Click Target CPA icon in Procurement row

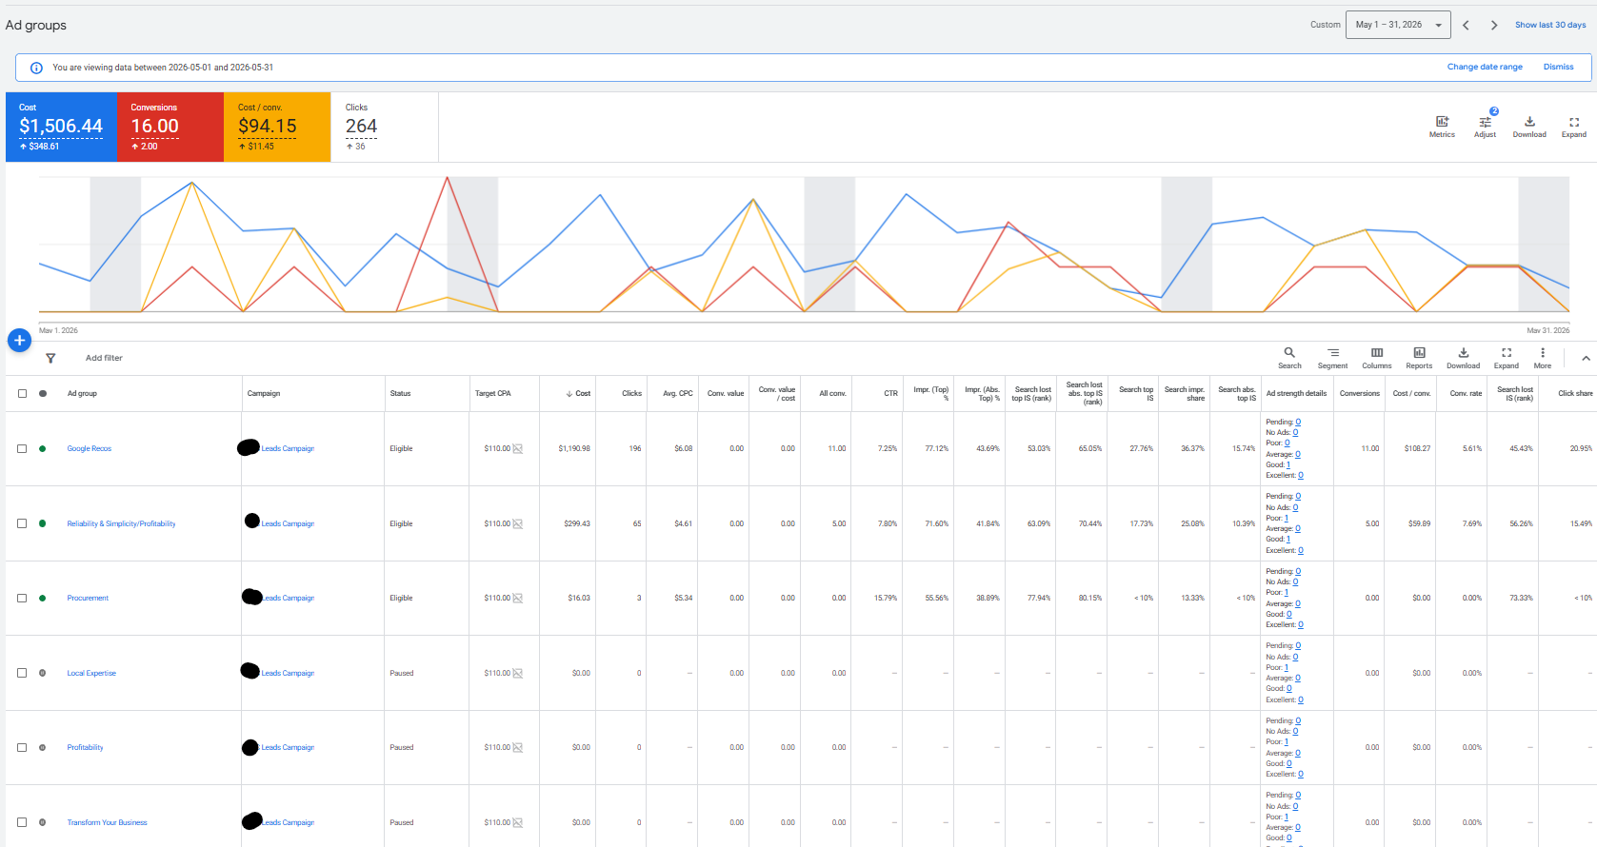pyautogui.click(x=518, y=599)
